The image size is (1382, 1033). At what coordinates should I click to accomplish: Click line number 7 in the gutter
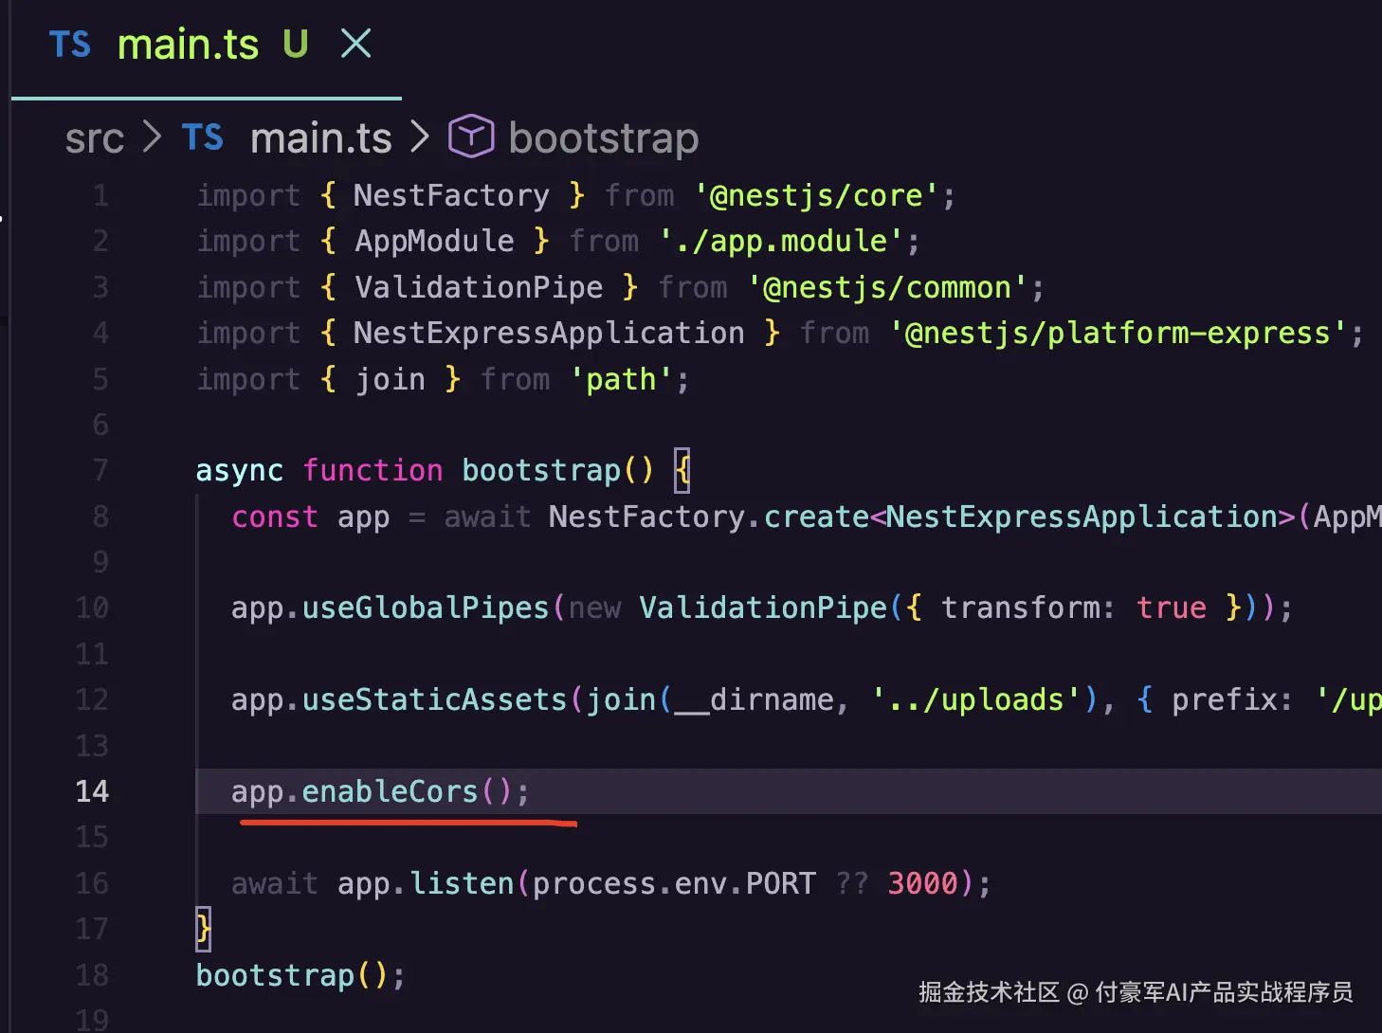(x=100, y=470)
